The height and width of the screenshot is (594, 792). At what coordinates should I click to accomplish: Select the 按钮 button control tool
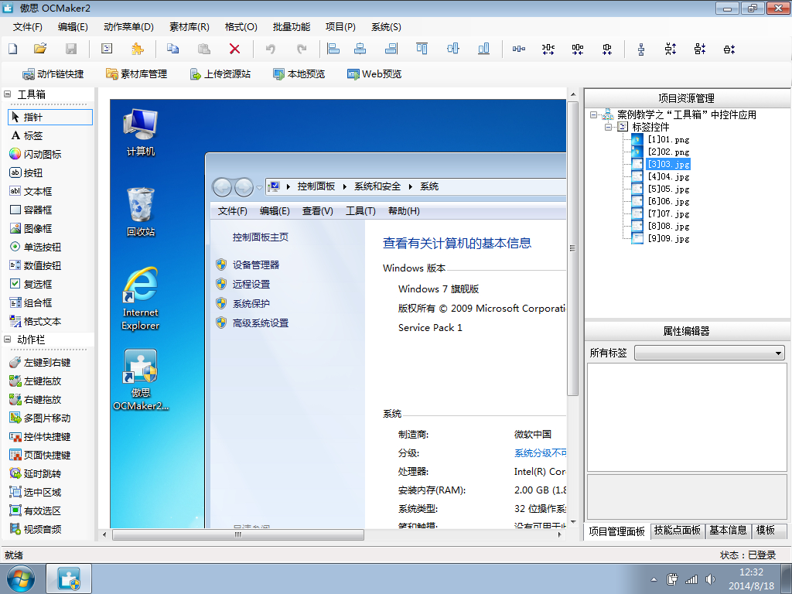click(27, 172)
